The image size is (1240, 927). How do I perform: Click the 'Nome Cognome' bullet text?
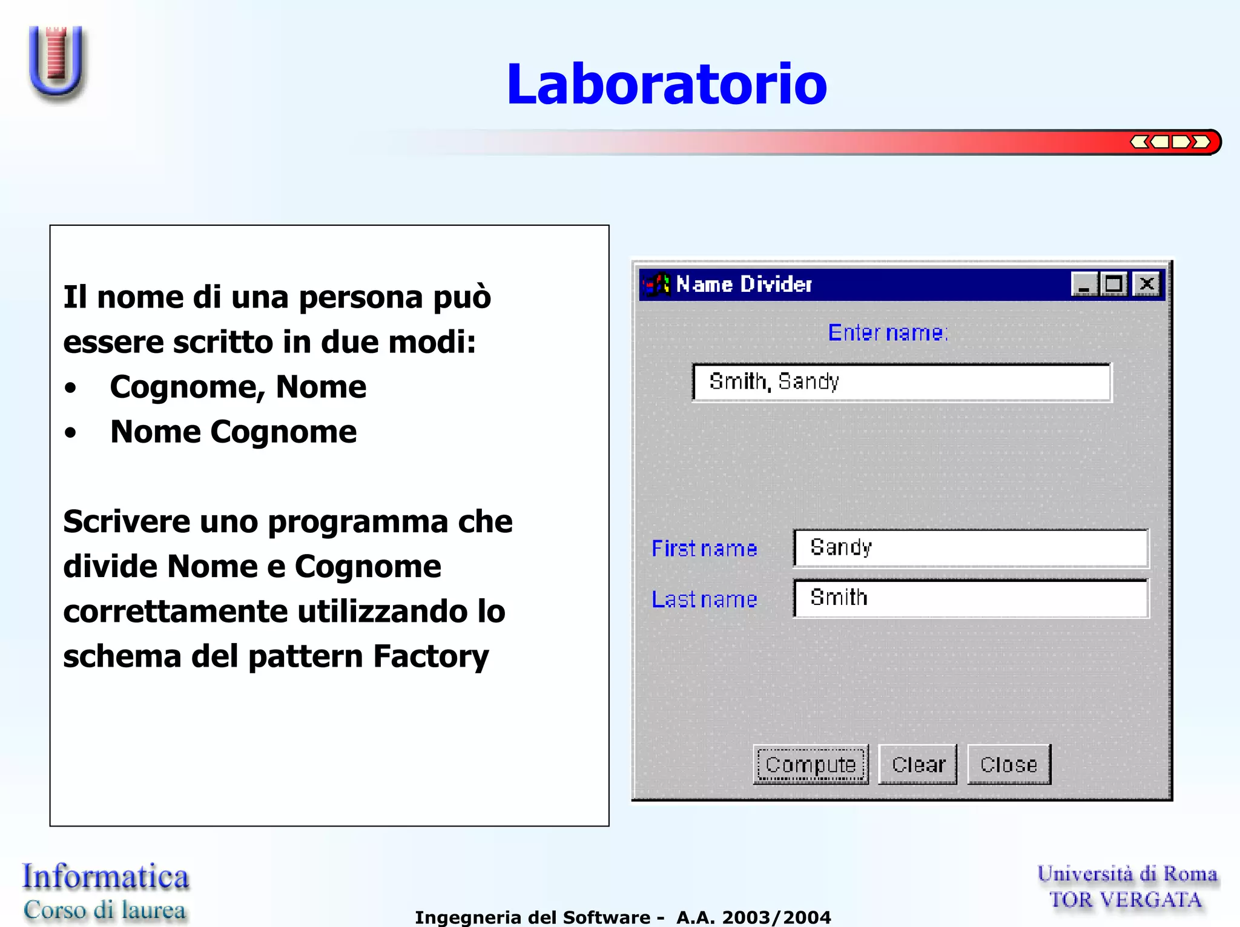click(233, 432)
